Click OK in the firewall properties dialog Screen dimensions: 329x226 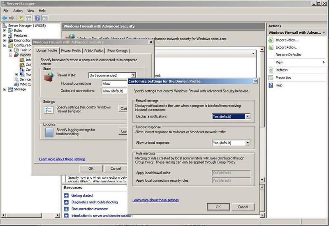[91, 168]
